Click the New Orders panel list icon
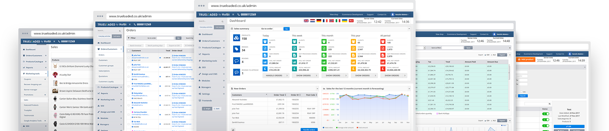Viewport: 609px width, 131px height. coord(232,89)
